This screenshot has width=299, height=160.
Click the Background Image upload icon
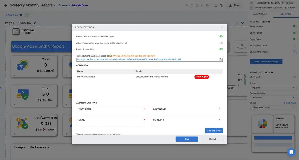click(295, 52)
